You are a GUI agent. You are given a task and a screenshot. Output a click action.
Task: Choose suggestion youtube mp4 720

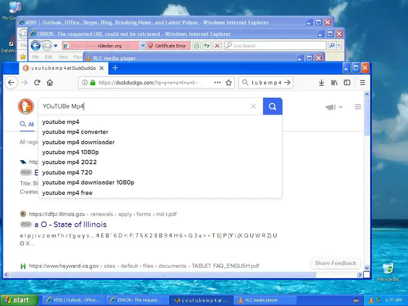[x=160, y=173]
